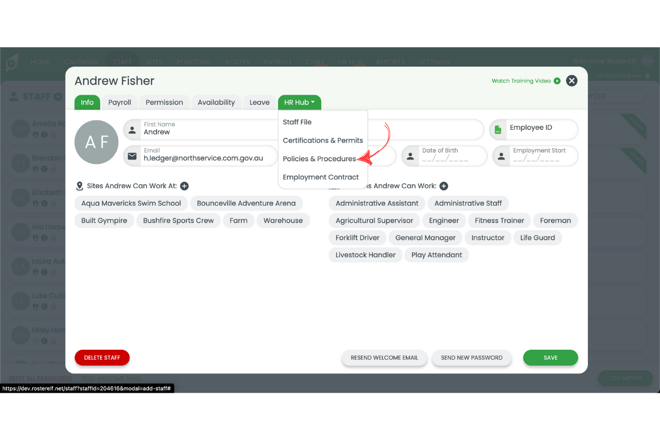The height and width of the screenshot is (440, 660).
Task: Open Employment Contract menu entry
Action: 321,177
